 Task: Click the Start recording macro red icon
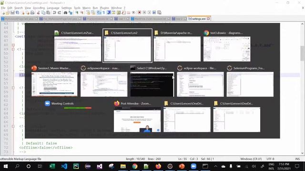point(139,13)
